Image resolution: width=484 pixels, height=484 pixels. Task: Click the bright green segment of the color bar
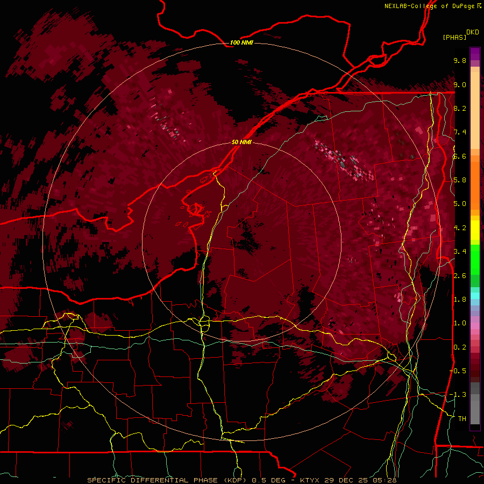[475, 259]
